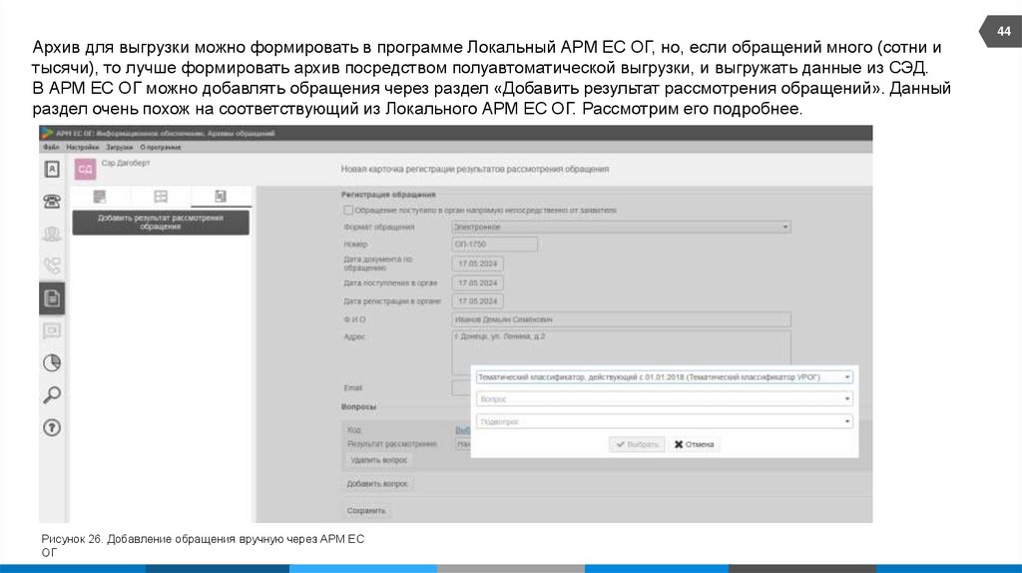Click the pink СД user avatar
The height and width of the screenshot is (573, 1022).
[x=85, y=170]
